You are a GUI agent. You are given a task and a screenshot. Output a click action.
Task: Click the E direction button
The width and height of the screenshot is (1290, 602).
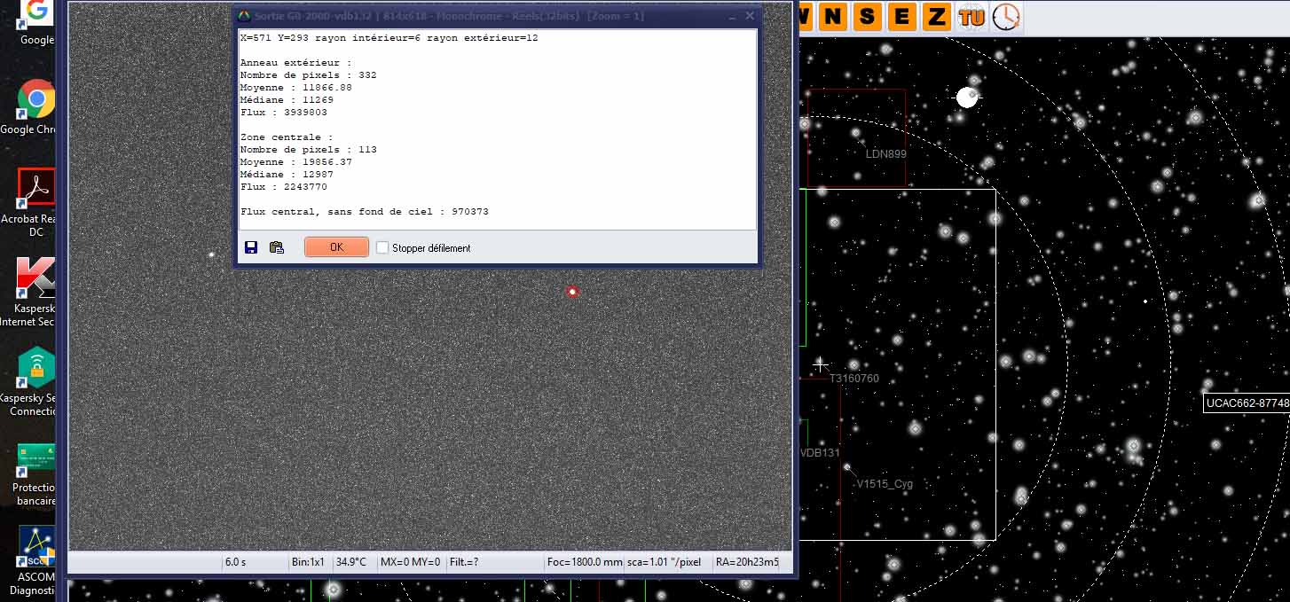[901, 16]
